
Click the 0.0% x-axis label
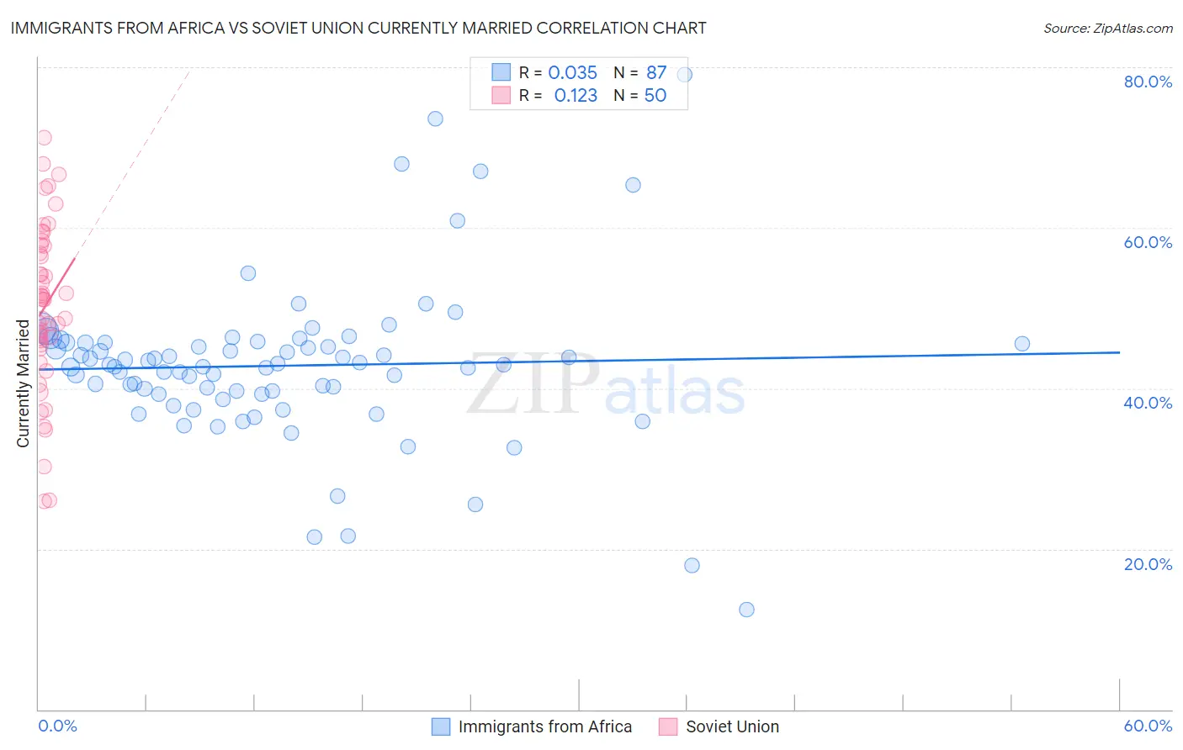(57, 726)
